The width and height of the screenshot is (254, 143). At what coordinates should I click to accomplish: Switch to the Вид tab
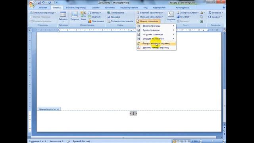click(145, 8)
